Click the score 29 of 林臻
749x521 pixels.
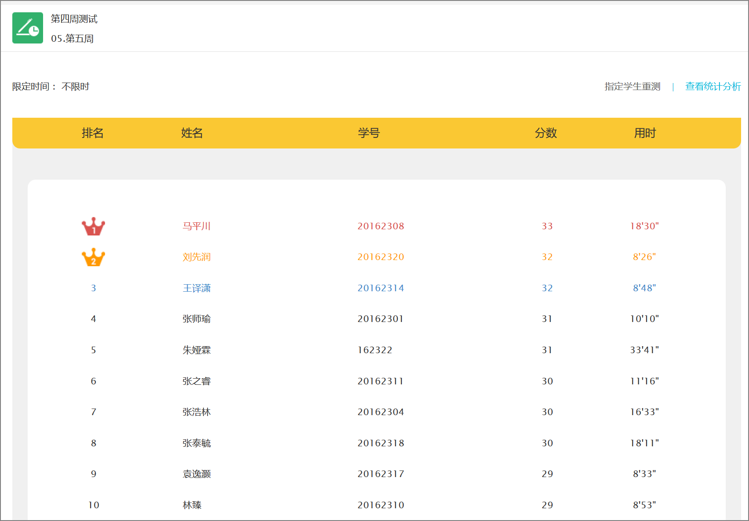(547, 505)
